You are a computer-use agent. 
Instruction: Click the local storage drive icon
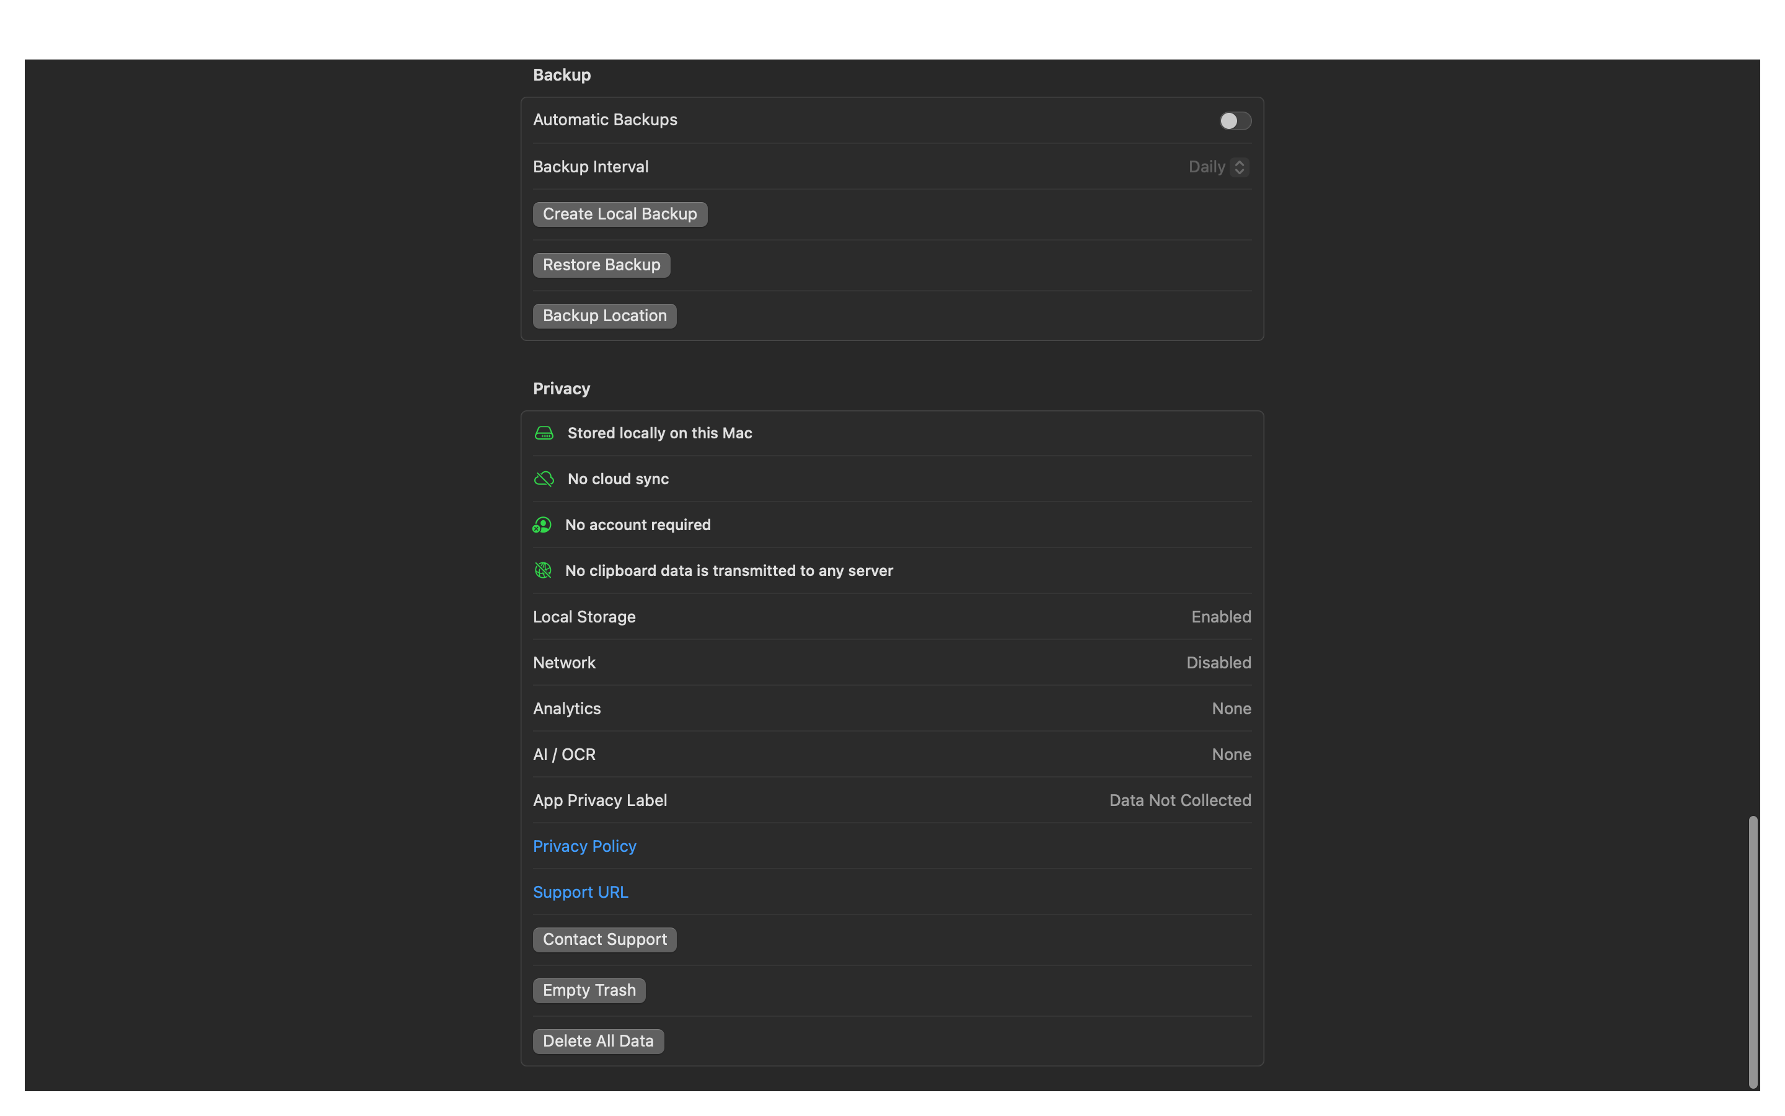coord(544,433)
